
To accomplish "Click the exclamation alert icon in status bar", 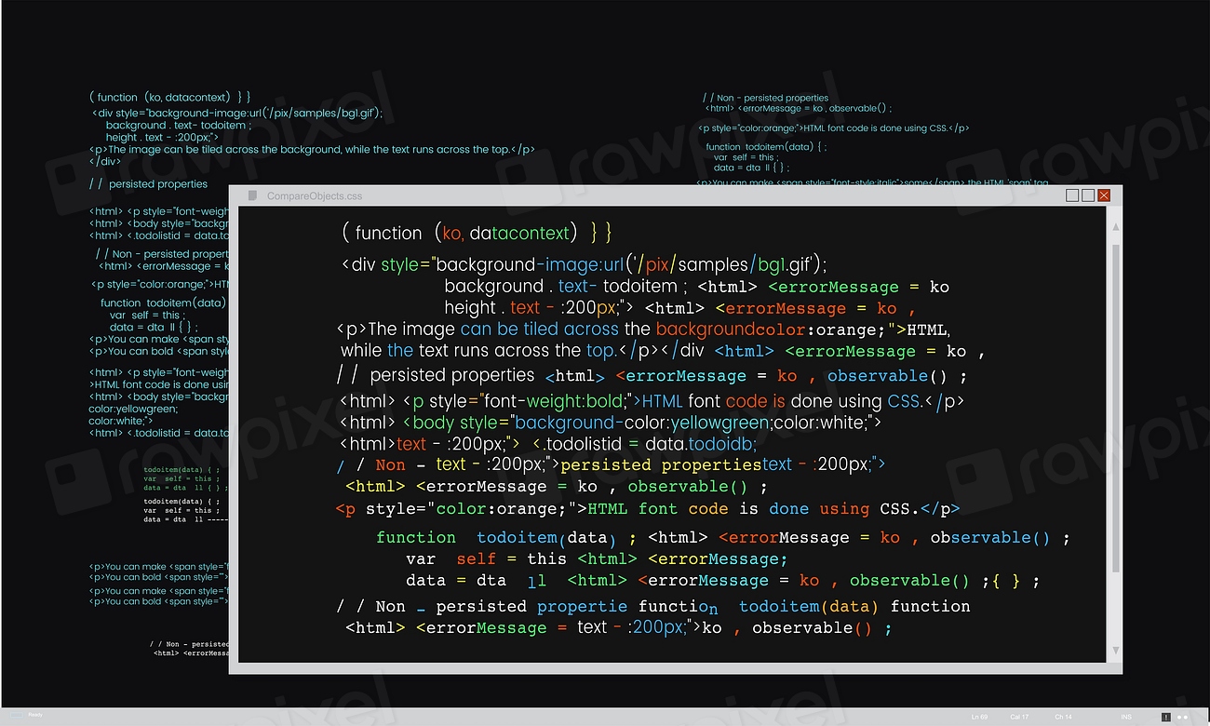I will click(x=1165, y=717).
